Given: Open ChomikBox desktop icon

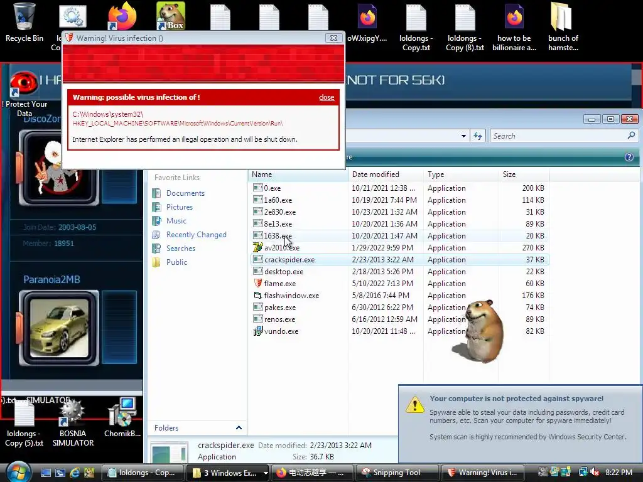Looking at the screenshot, I should (x=122, y=418).
